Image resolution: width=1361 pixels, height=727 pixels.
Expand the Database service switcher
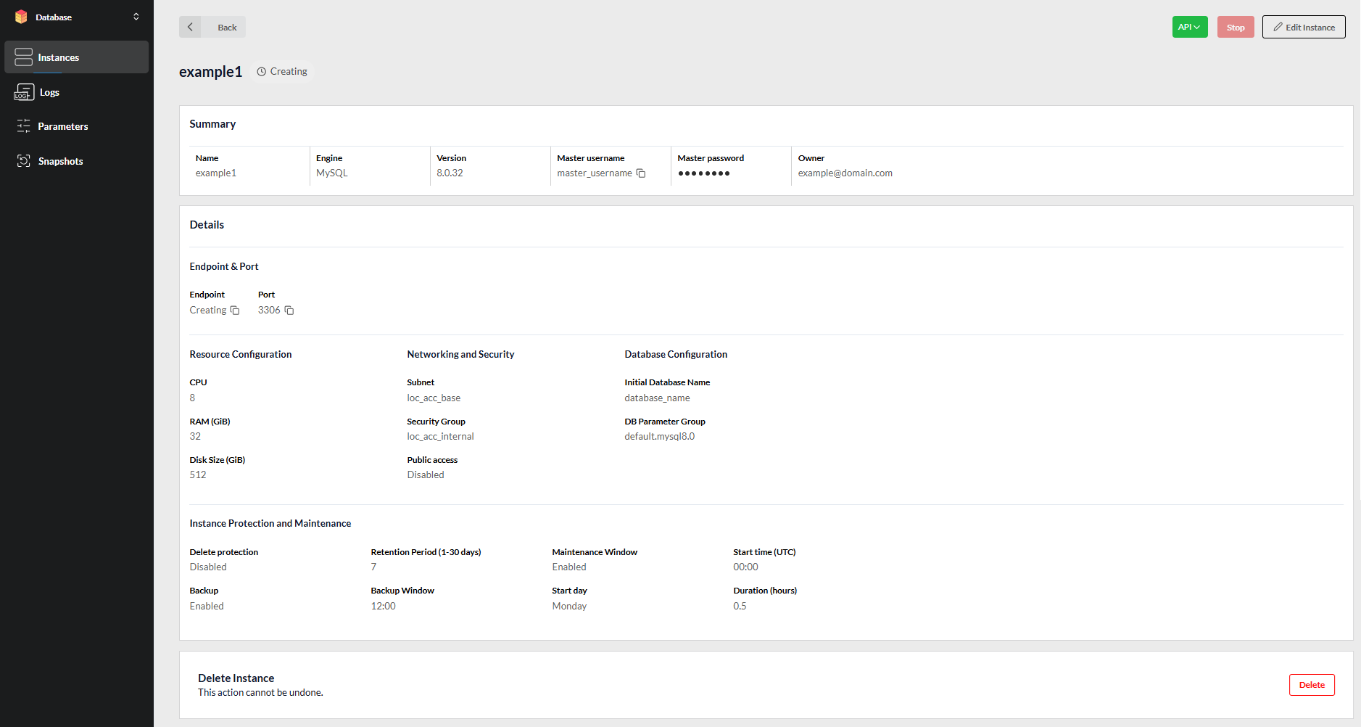[x=136, y=17]
